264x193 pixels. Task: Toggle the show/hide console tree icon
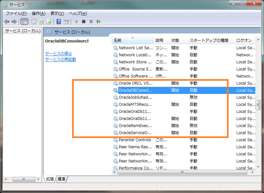pos(24,21)
